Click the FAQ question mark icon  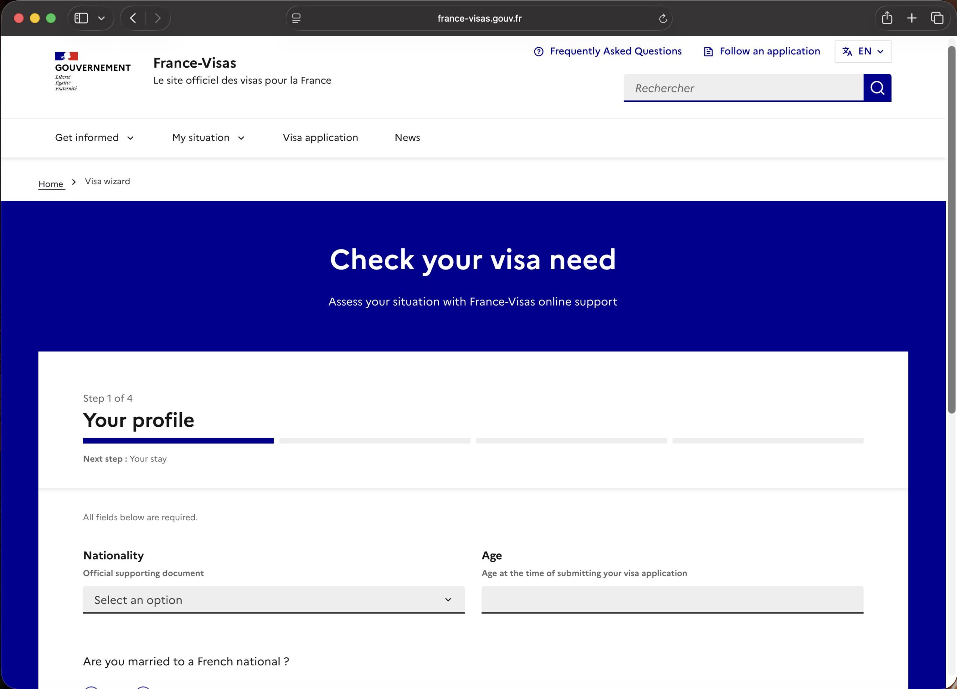click(x=538, y=52)
